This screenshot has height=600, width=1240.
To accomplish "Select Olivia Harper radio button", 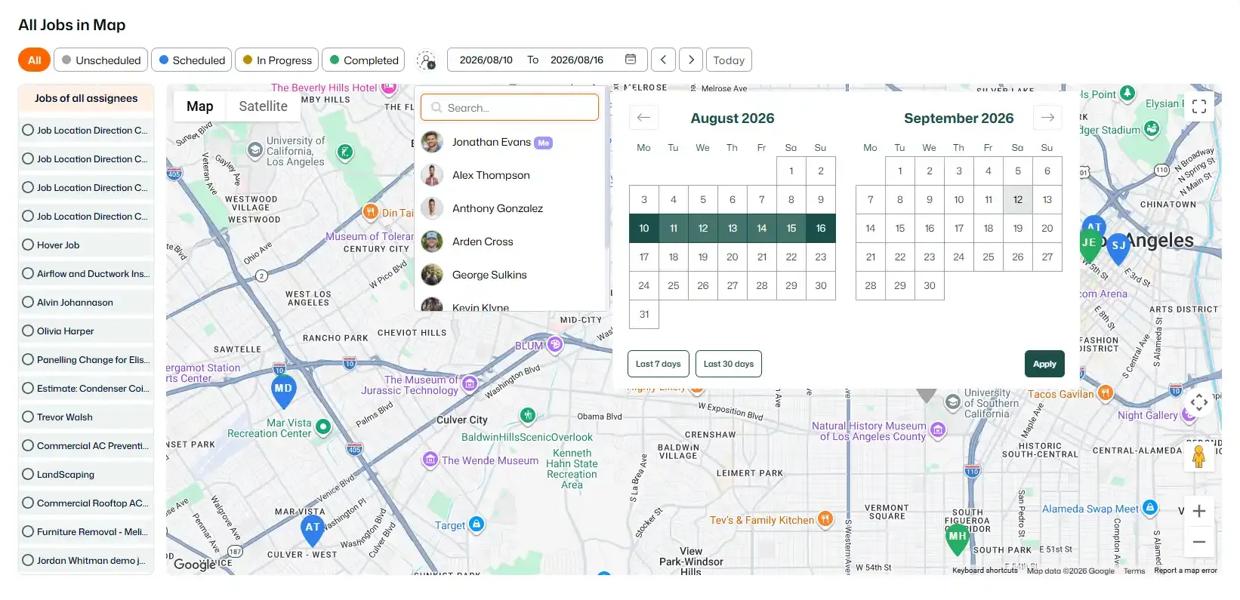I will [x=28, y=331].
